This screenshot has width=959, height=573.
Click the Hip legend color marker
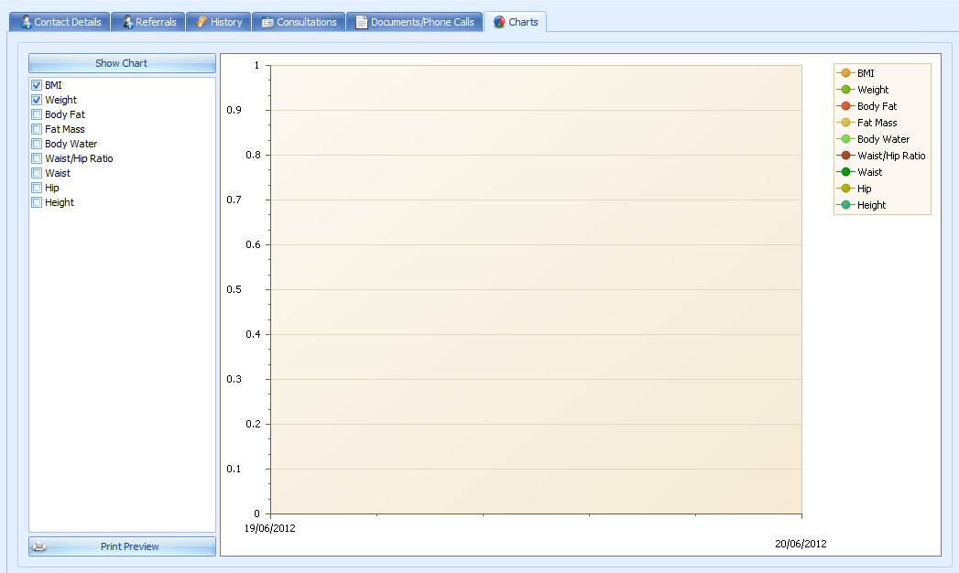(845, 189)
